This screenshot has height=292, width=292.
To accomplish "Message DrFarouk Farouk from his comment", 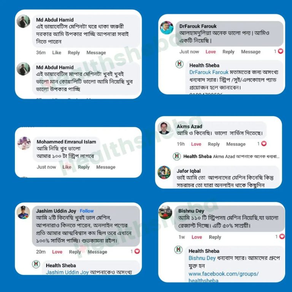I will 251,52.
